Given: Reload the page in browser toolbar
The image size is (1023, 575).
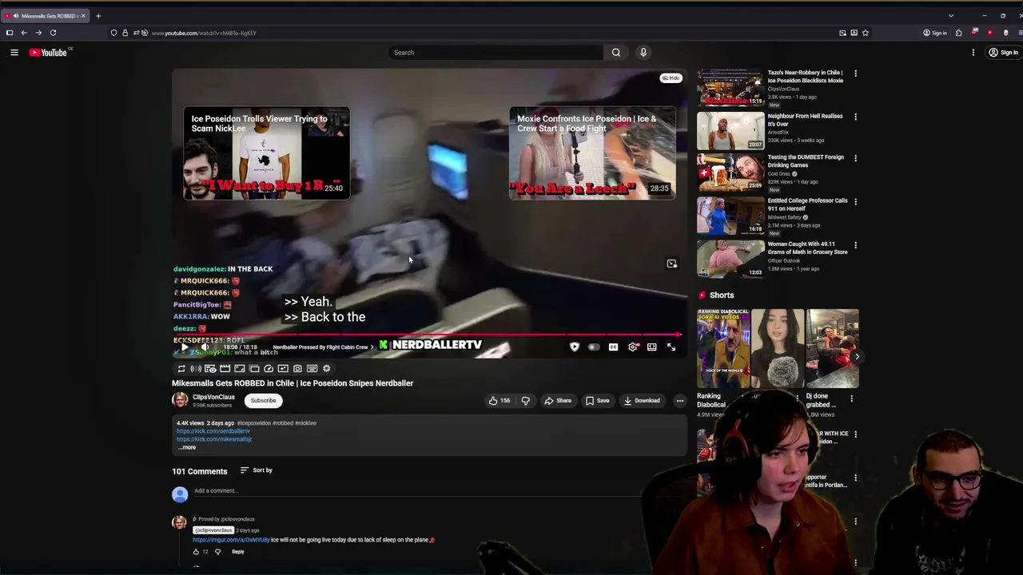Looking at the screenshot, I should [53, 33].
